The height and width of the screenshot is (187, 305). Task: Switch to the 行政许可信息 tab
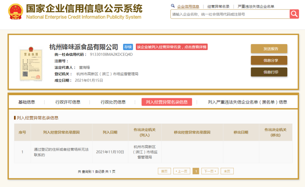tap(68, 102)
